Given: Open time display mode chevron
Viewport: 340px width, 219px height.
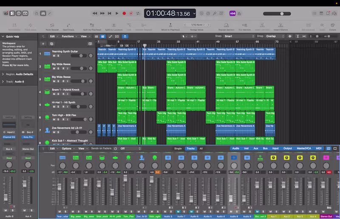Looking at the screenshot, I should pos(194,14).
